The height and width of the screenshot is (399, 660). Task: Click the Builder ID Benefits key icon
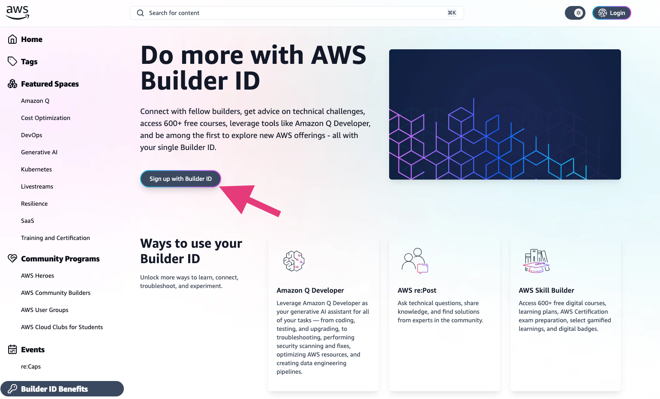click(x=12, y=389)
